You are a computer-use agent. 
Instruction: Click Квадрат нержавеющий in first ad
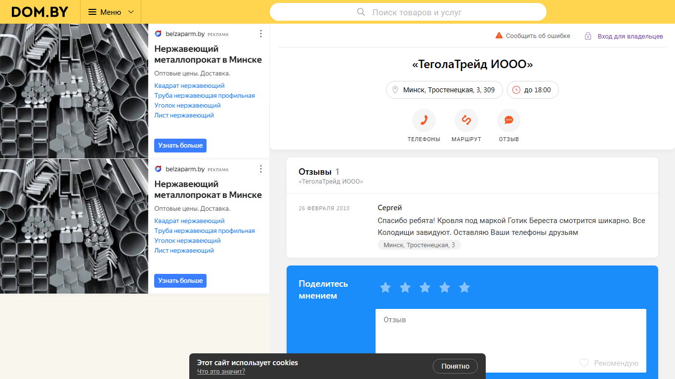point(189,86)
